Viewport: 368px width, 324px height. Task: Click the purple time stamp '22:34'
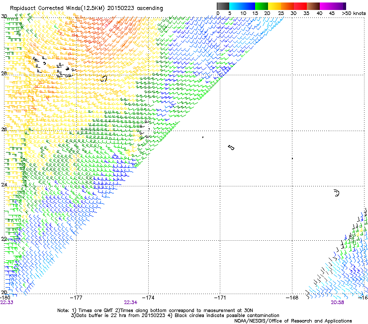point(130,303)
